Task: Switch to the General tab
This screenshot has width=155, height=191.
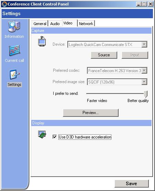Action: (x=40, y=23)
